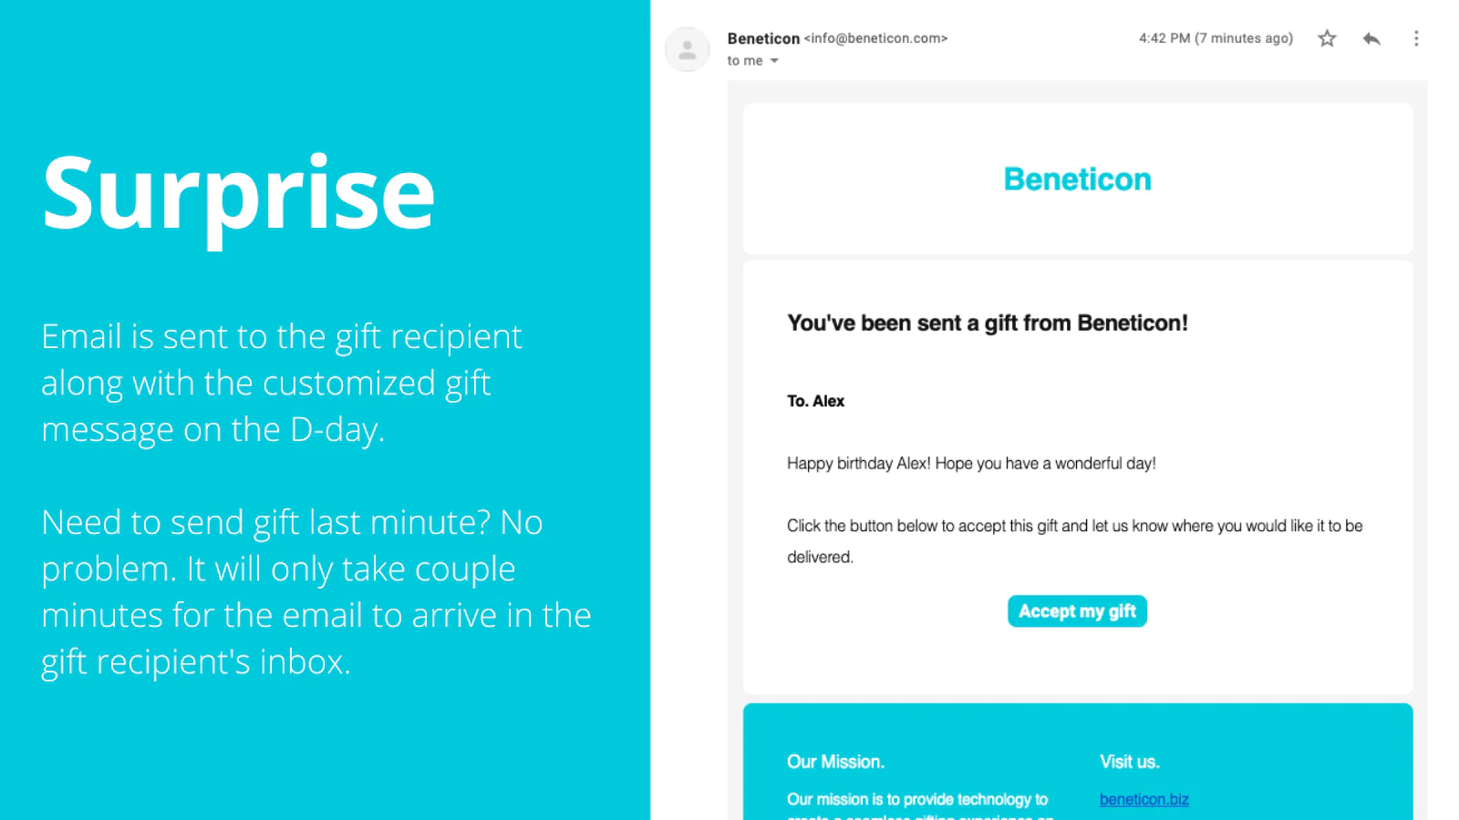
Task: Click the 4:42 PM email timestamp
Action: (x=1215, y=38)
